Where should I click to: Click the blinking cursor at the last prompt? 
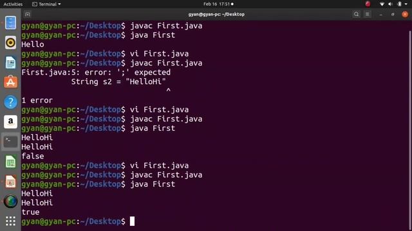coord(132,221)
